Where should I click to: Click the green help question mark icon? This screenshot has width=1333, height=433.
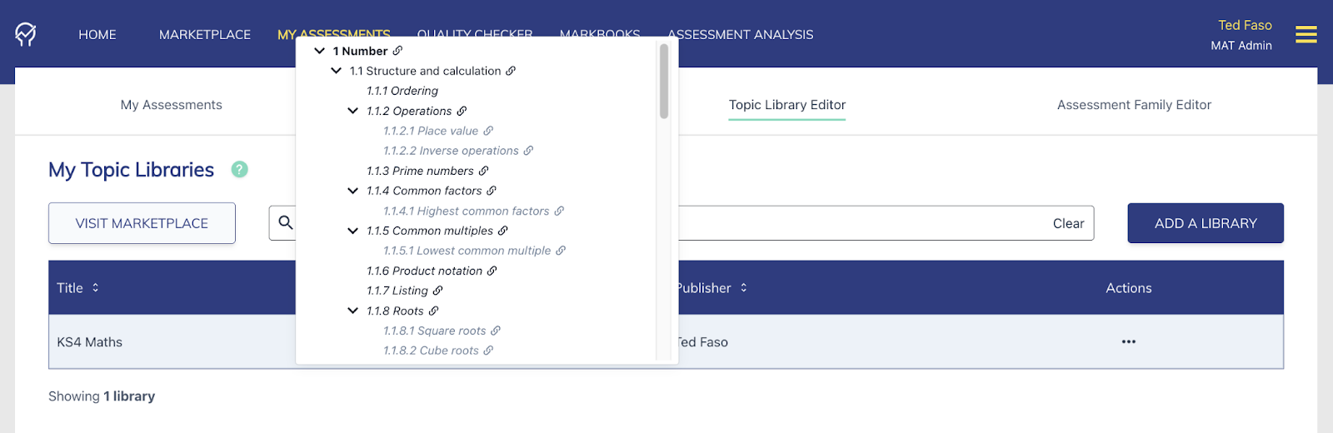click(240, 170)
